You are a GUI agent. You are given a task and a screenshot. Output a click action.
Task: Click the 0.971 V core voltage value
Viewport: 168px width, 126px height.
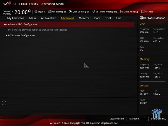click(157, 41)
